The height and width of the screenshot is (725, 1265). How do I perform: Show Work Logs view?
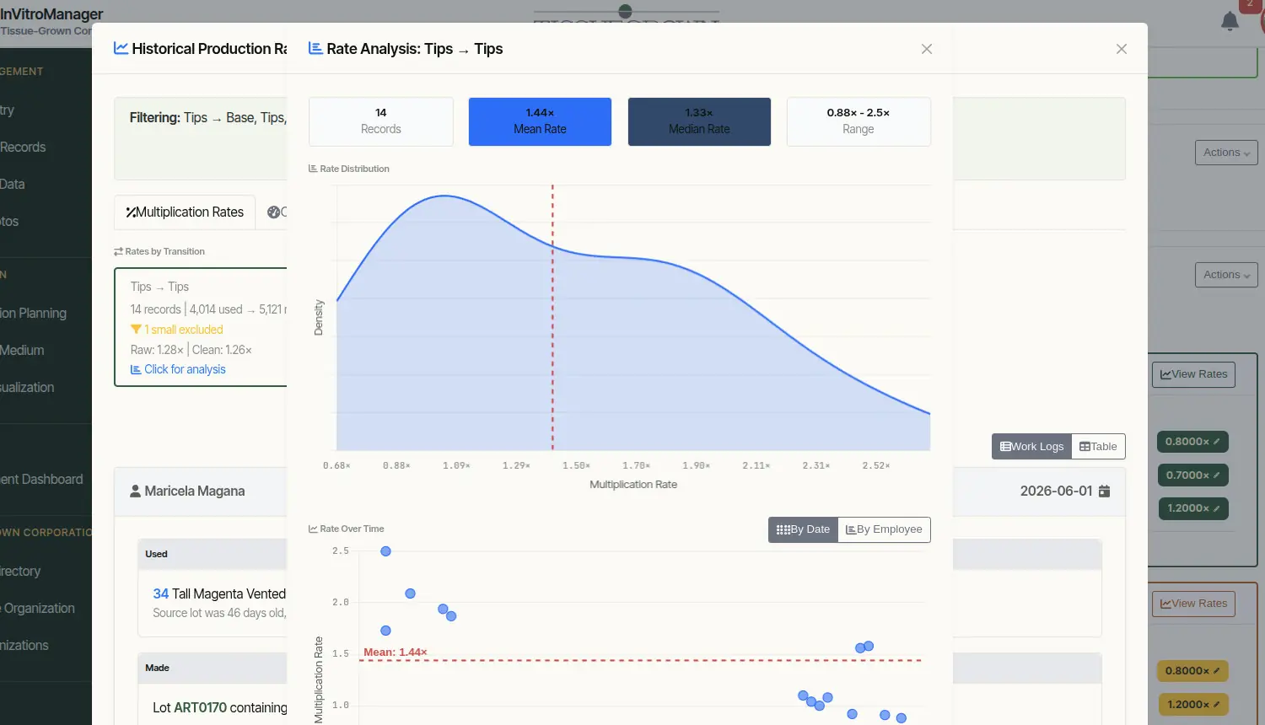click(1031, 447)
